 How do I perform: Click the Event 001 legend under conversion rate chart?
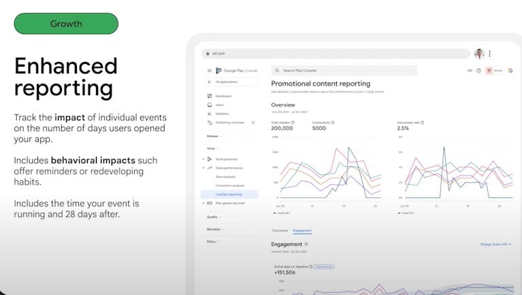[406, 213]
